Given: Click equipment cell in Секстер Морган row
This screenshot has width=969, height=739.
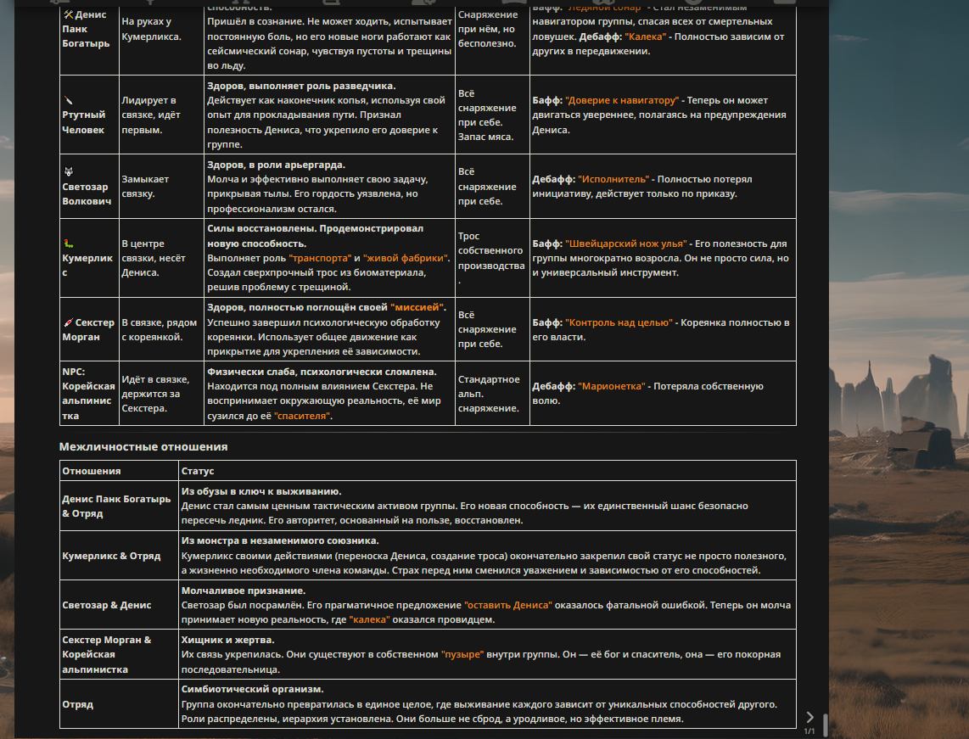Looking at the screenshot, I should pos(492,329).
